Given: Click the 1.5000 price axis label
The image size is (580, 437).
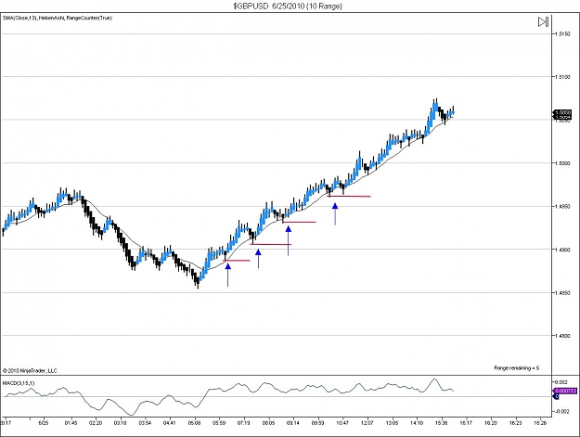Looking at the screenshot, I should 562,163.
